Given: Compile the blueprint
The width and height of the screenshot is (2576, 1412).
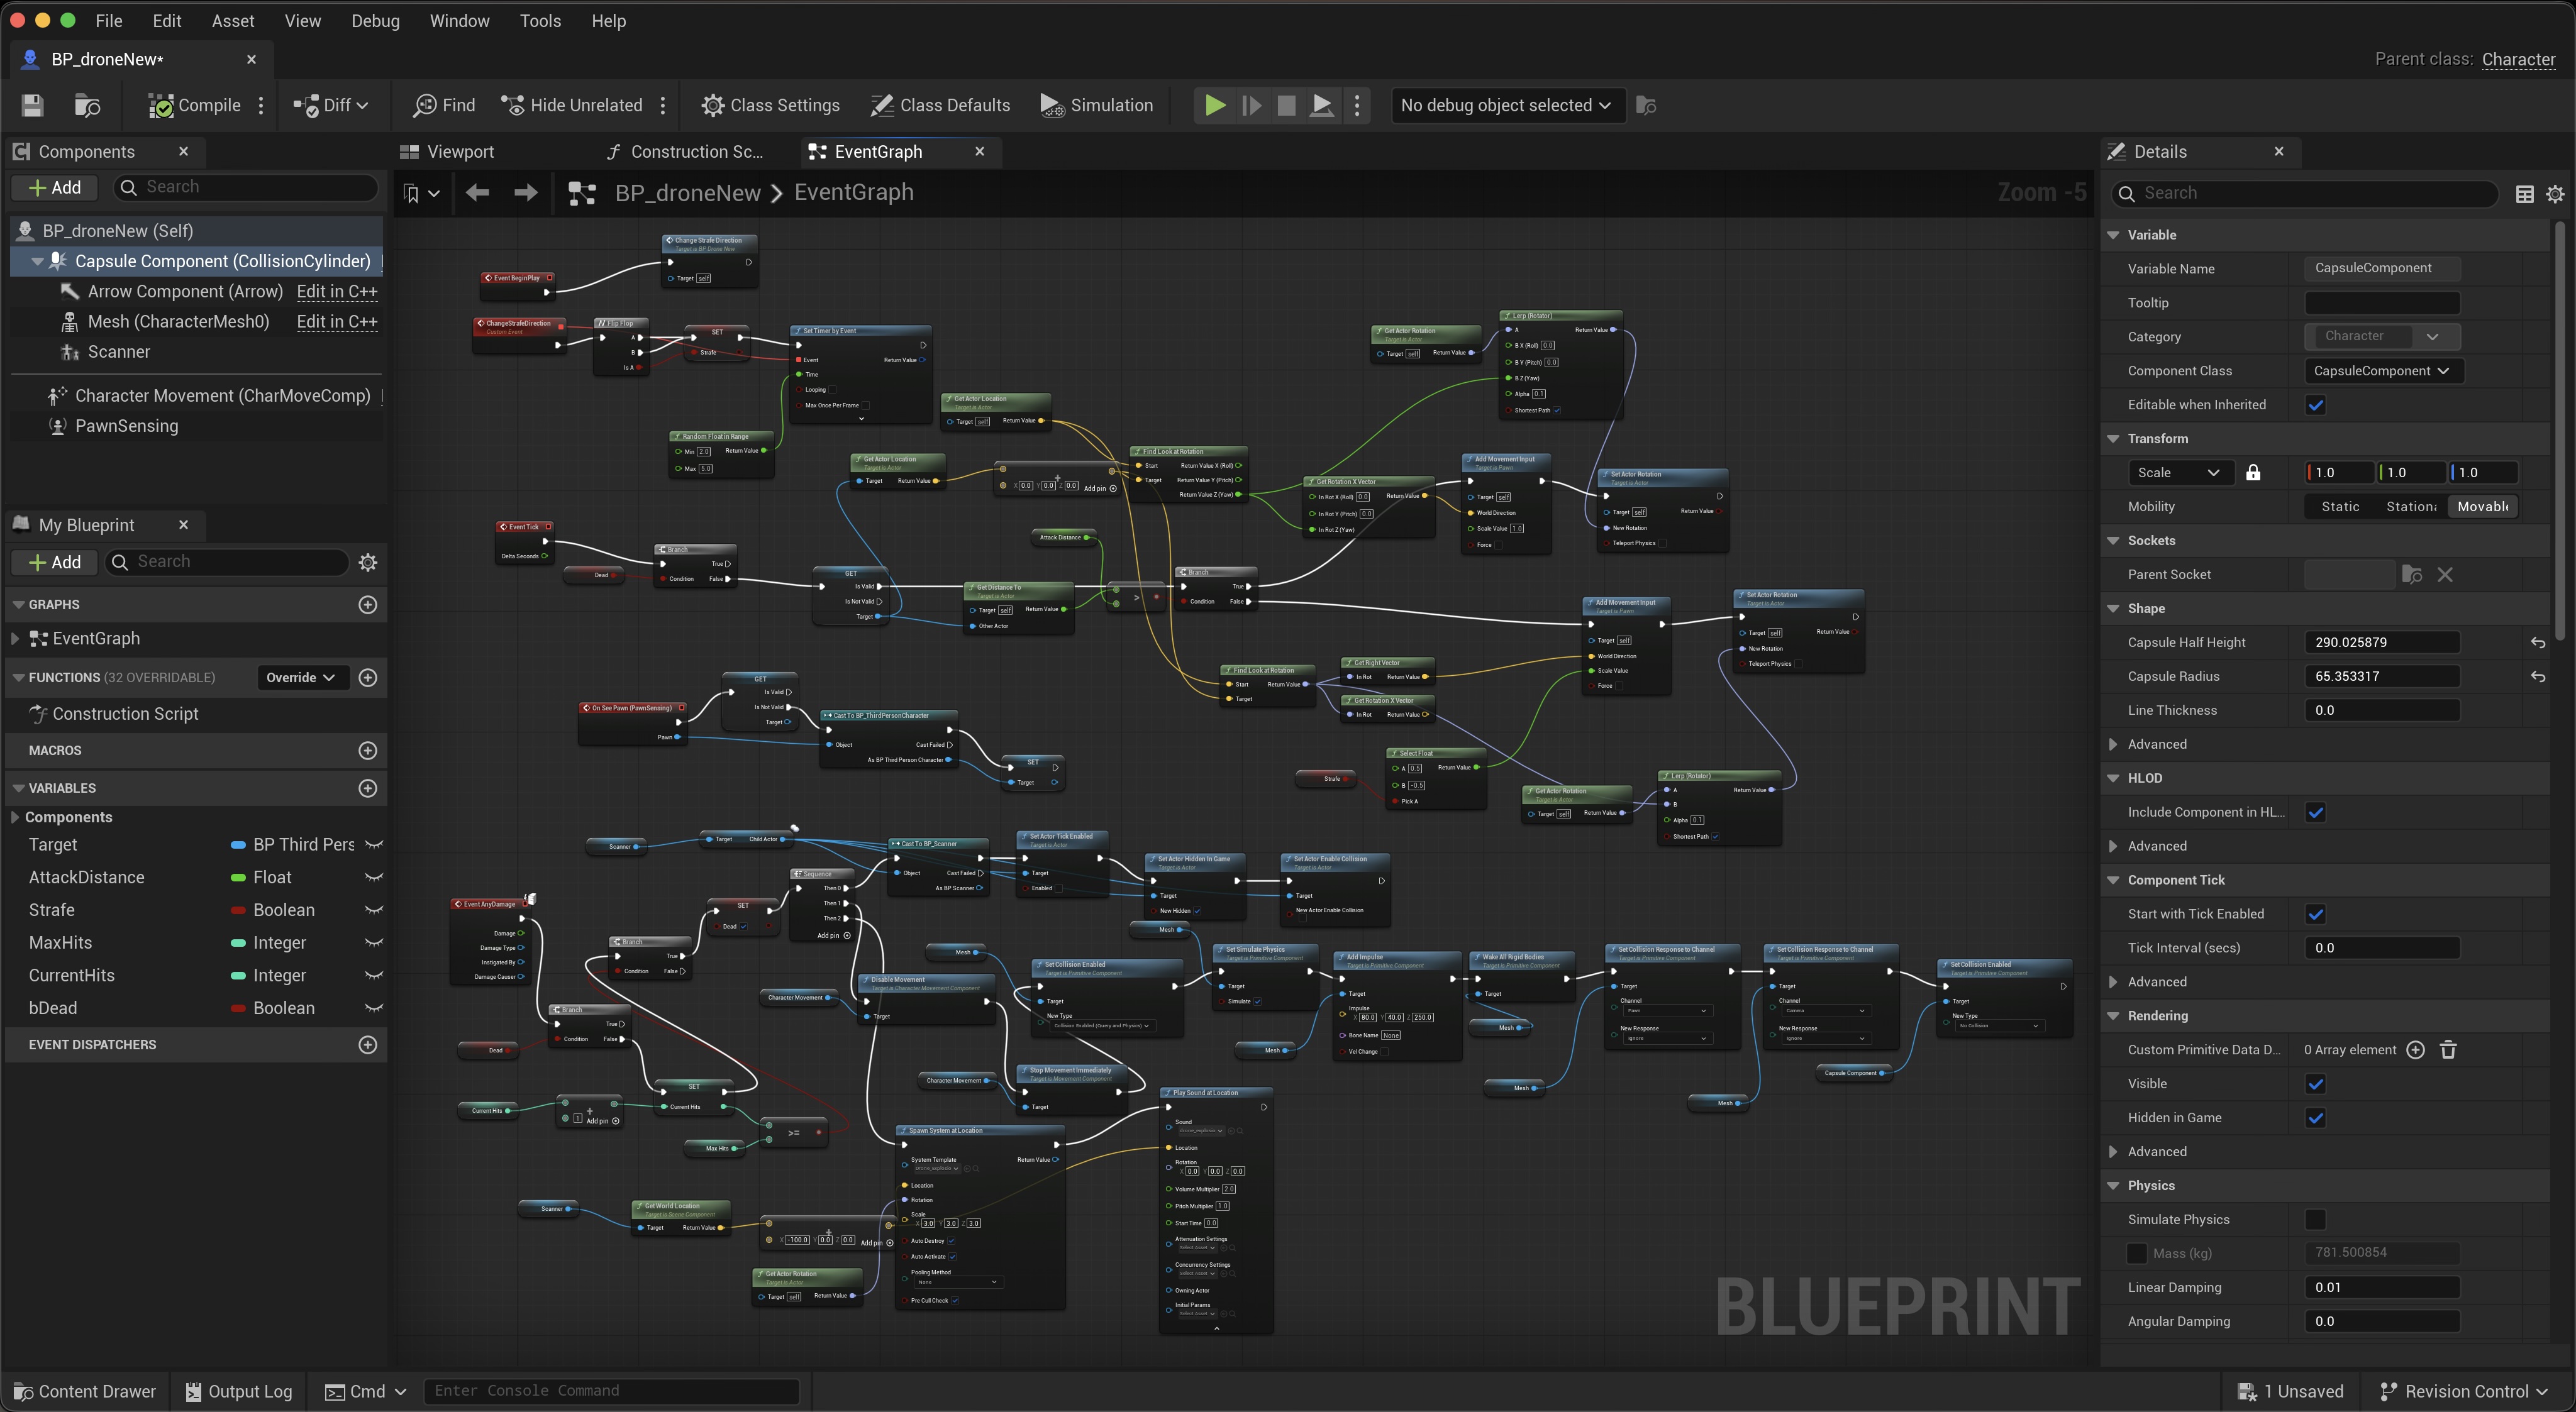Looking at the screenshot, I should click(194, 105).
